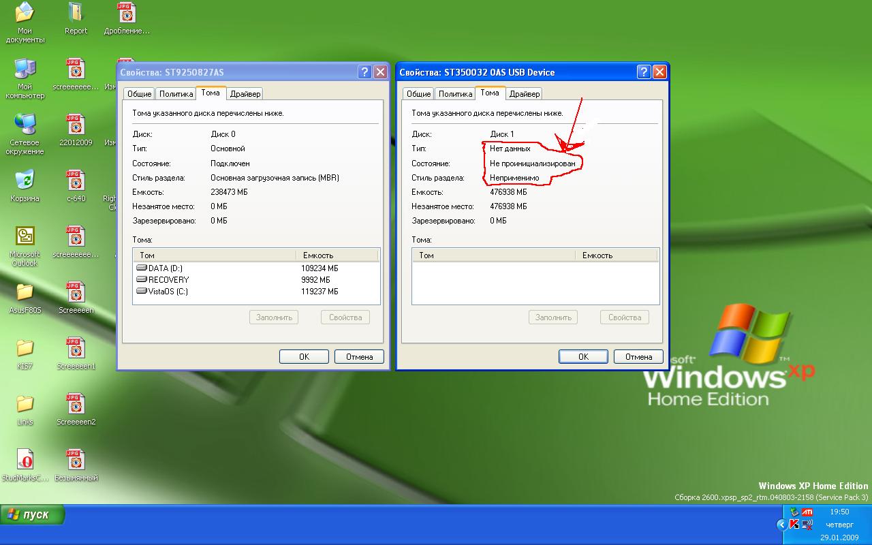Click Отмена in ST9250827AS window

(x=359, y=356)
